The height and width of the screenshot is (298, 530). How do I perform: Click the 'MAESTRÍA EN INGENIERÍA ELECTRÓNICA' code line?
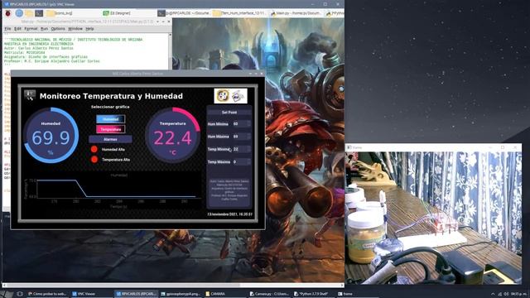(39, 44)
